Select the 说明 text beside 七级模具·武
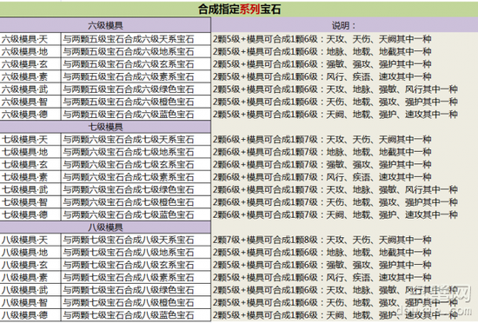Viewport: 478px width, 323px height. pos(335,189)
